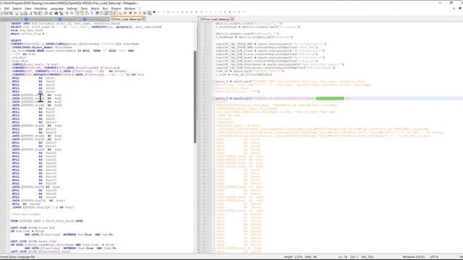Screen dimensions: 463x260
Task: Click the 'Ln : 18 Col : 1' status entry
Action: click(349, 257)
